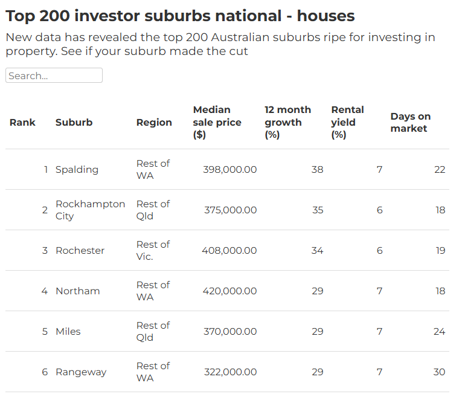Image resolution: width=462 pixels, height=397 pixels.
Task: Click the 398,000.00 median price cell
Action: [x=229, y=170]
